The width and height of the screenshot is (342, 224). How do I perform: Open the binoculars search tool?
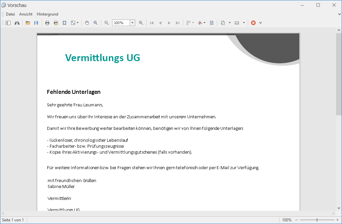coord(17,23)
